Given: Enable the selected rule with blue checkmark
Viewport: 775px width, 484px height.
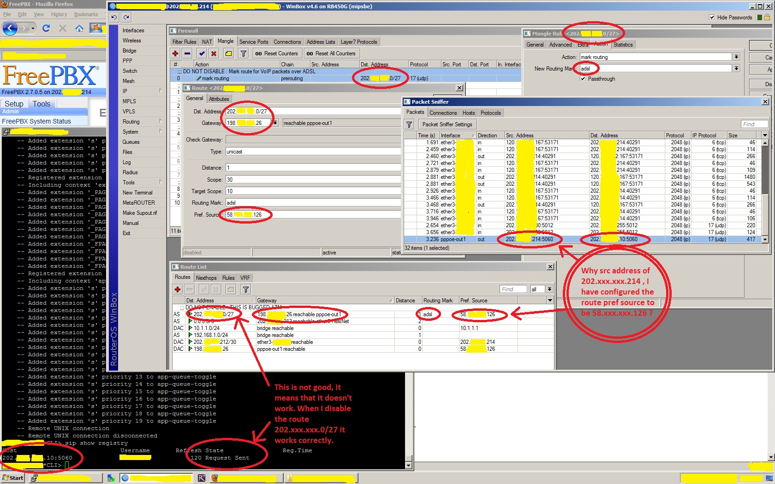Looking at the screenshot, I should [x=202, y=53].
